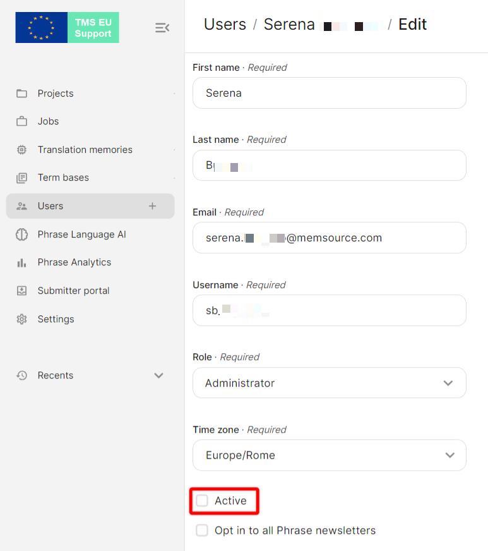Click the Username input field
This screenshot has width=488, height=551.
tap(330, 310)
